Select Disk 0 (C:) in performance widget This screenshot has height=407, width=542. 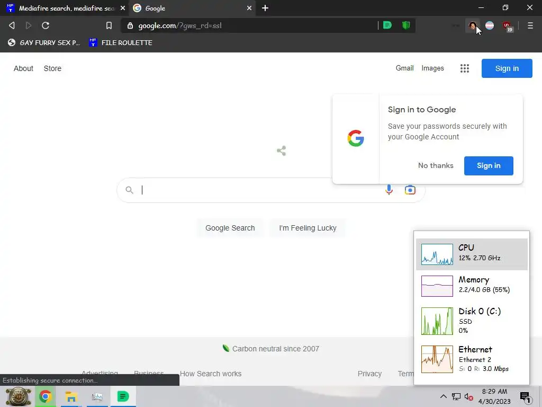[472, 321]
